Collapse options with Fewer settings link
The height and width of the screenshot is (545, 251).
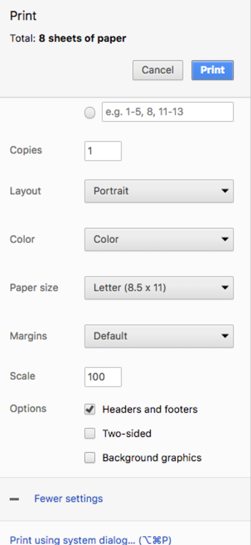[68, 499]
